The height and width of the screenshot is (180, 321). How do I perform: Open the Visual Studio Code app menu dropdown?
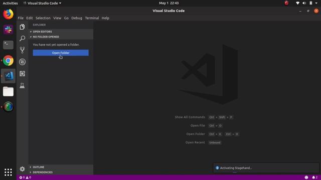click(42, 3)
